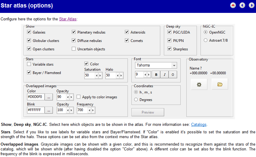Toggle Open clusters checkbox
The height and width of the screenshot is (157, 256).
pos(29,49)
